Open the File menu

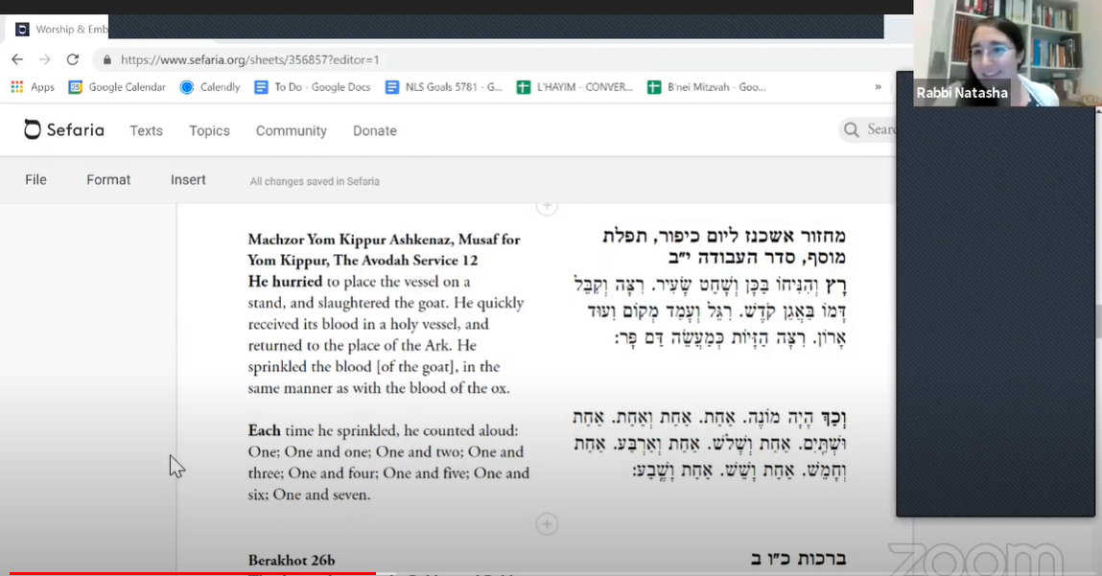pos(35,180)
